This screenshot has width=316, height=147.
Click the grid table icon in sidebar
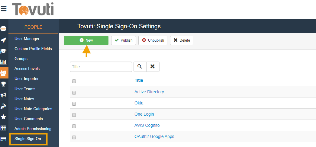click(x=4, y=128)
